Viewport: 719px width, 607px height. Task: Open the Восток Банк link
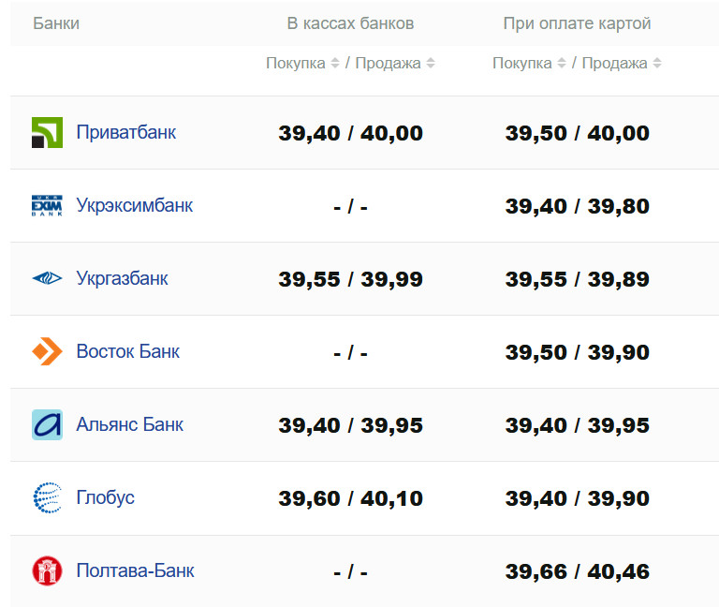127,351
